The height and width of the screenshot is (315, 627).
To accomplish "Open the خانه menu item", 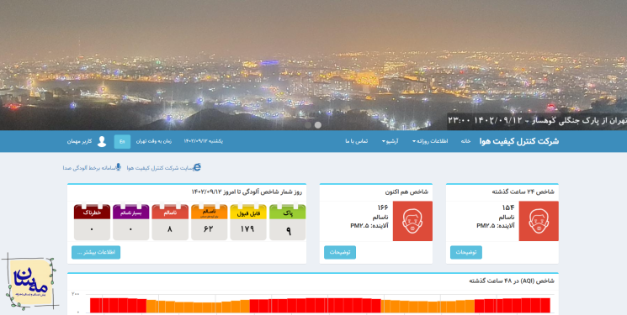I will click(x=465, y=141).
